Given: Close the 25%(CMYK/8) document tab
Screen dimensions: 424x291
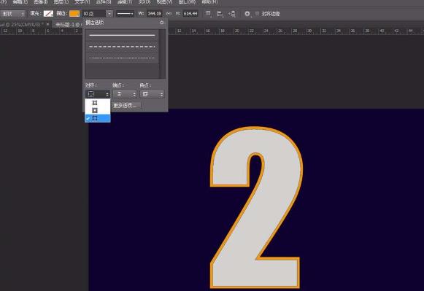Looking at the screenshot, I should (47, 25).
